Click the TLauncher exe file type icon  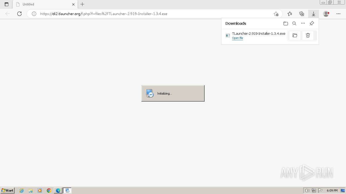pyautogui.click(x=228, y=36)
